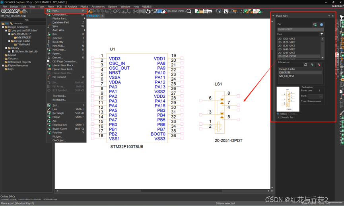Select the LS1 relay symbol on canvas
The width and height of the screenshot is (344, 206).
pyautogui.click(x=220, y=112)
